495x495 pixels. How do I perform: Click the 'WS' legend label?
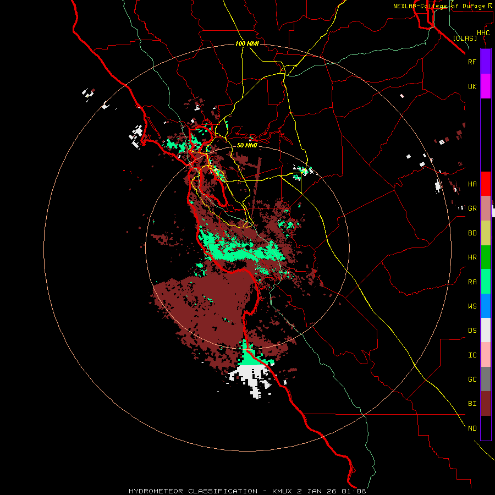(472, 306)
